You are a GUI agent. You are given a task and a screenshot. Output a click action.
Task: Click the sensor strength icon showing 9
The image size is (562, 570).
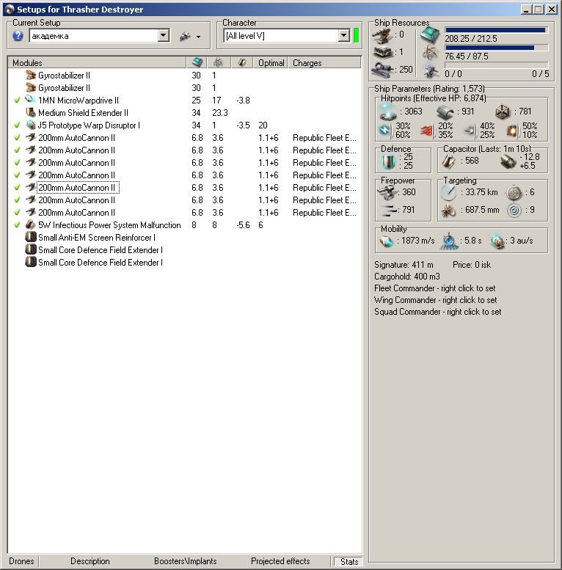click(x=514, y=210)
